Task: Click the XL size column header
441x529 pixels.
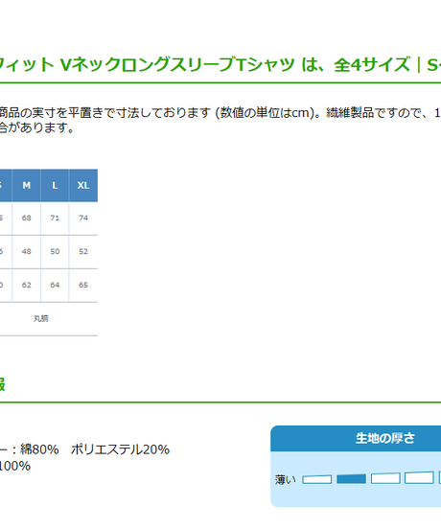Action: (x=83, y=185)
